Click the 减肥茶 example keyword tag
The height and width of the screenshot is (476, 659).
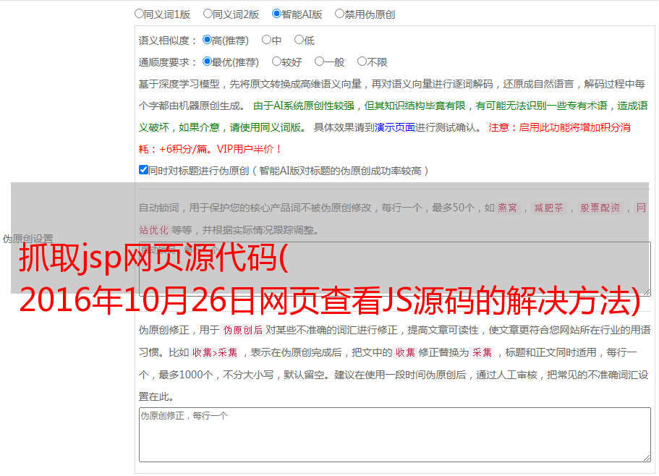[x=548, y=208]
